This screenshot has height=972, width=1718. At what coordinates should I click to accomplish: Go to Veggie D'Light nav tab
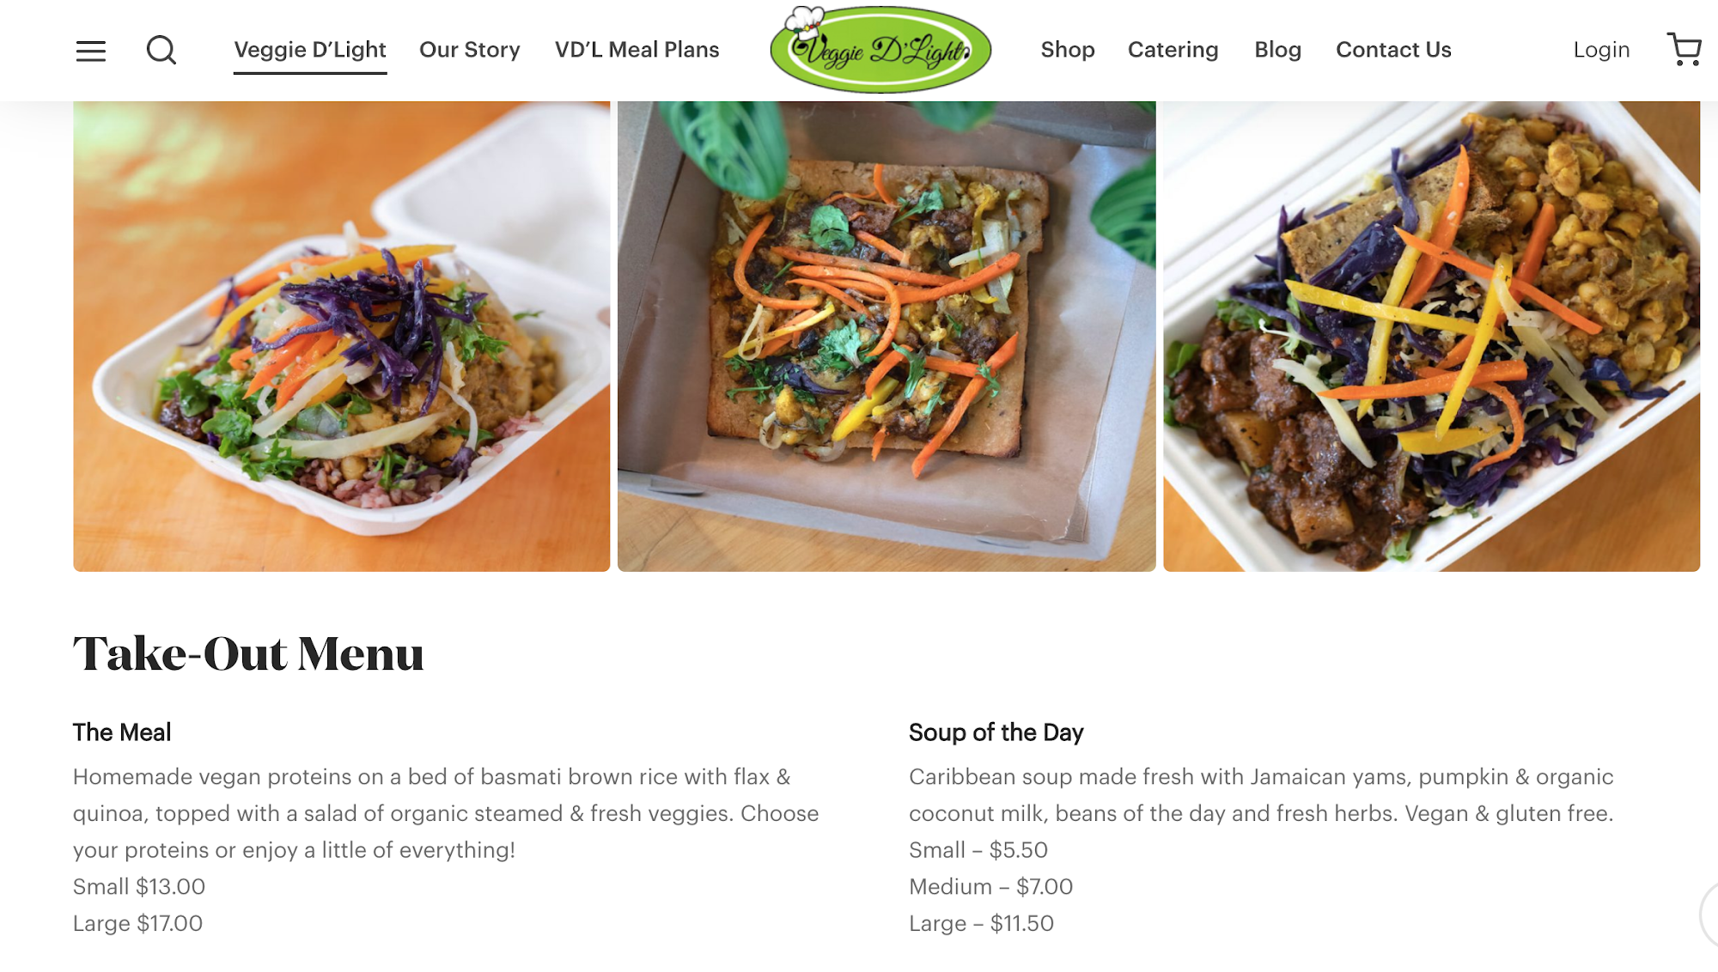[310, 50]
